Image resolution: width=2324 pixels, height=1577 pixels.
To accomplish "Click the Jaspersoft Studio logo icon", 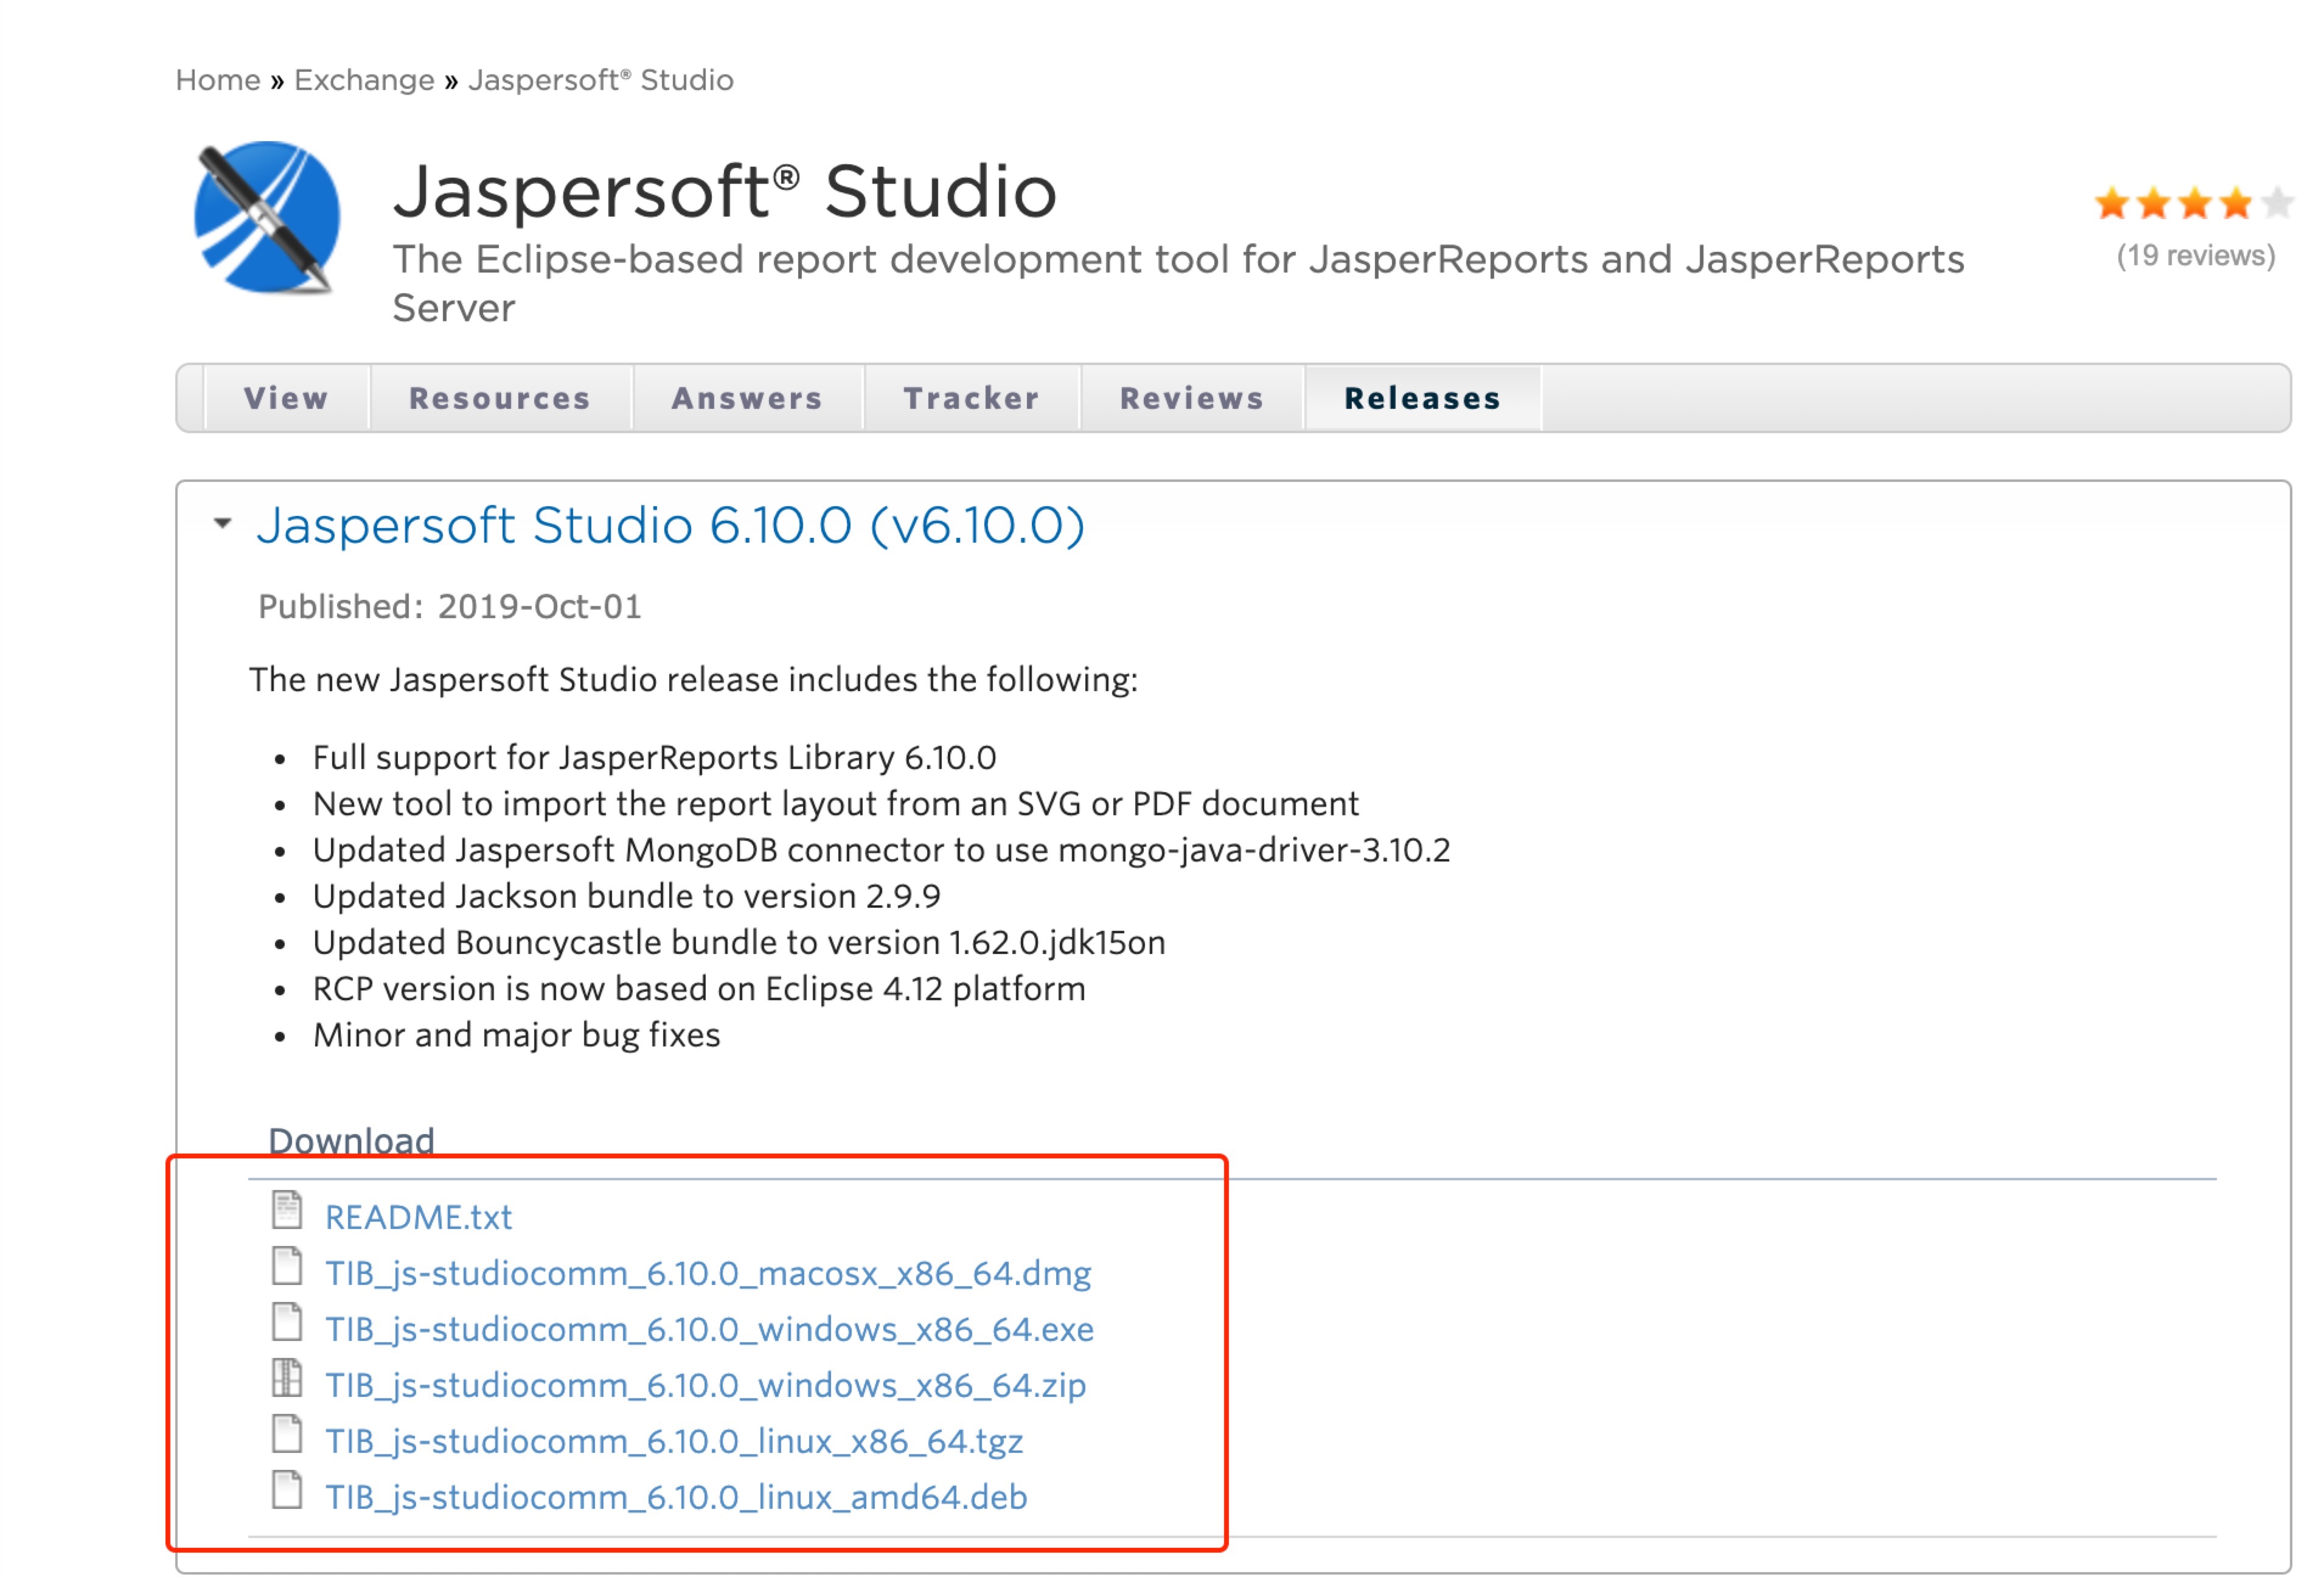I will tap(267, 218).
